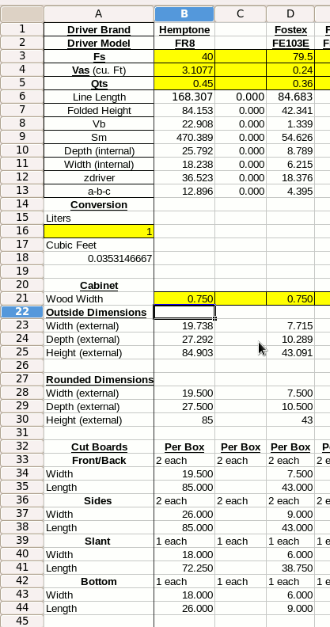The image size is (330, 627).
Task: Click the 38.750 cell
Action: (x=290, y=568)
